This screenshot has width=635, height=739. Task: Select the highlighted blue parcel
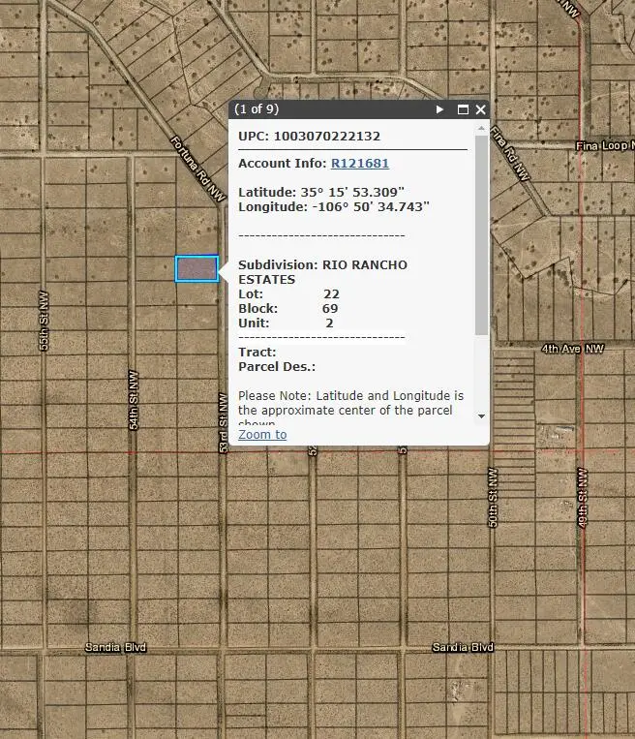[196, 268]
